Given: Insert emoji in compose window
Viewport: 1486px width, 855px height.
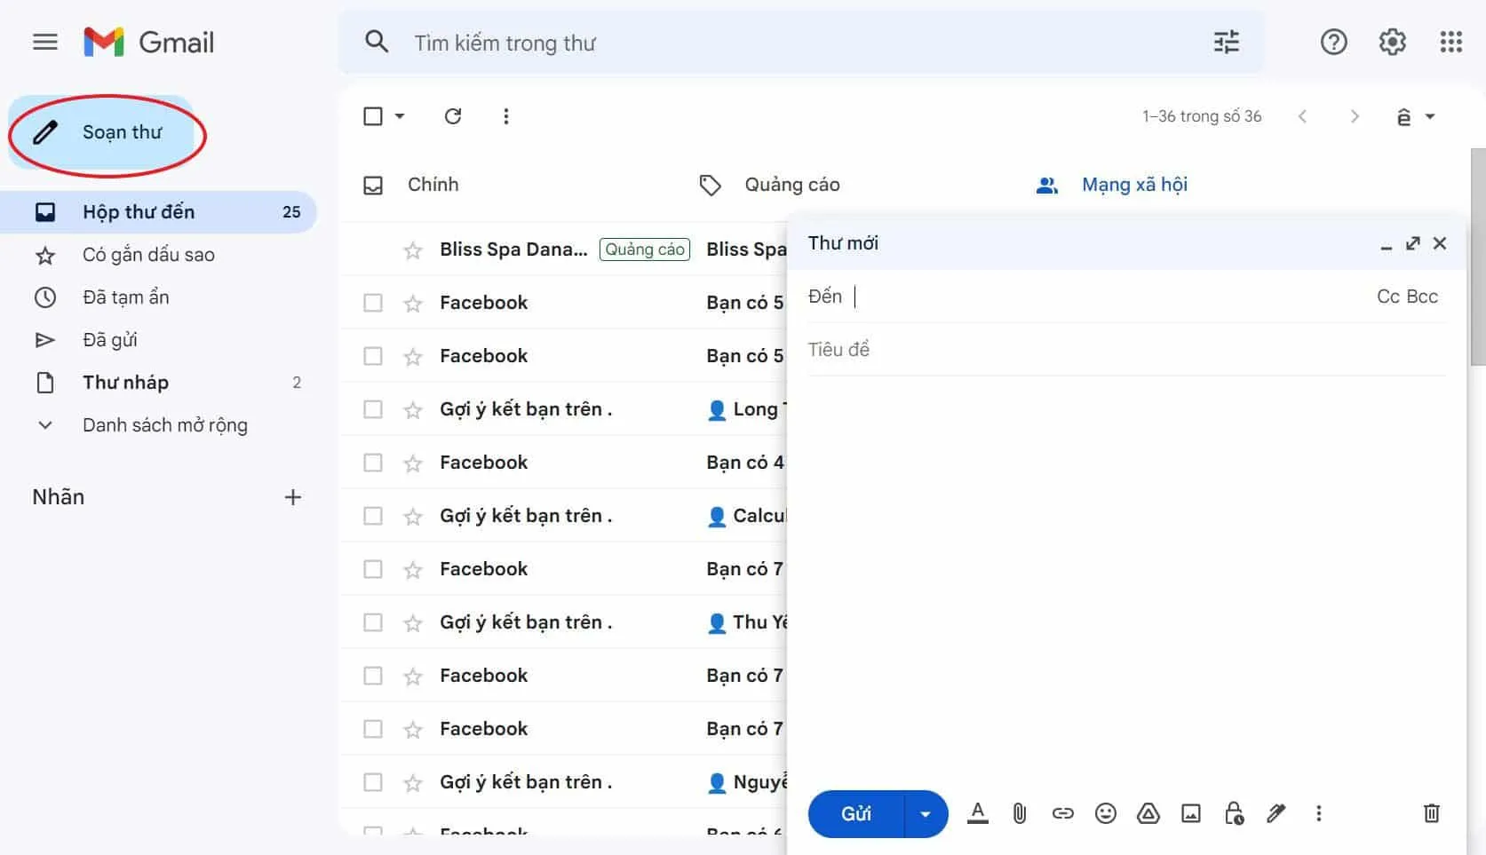Looking at the screenshot, I should pos(1105,813).
